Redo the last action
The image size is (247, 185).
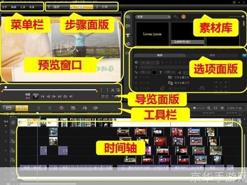pos(50,108)
